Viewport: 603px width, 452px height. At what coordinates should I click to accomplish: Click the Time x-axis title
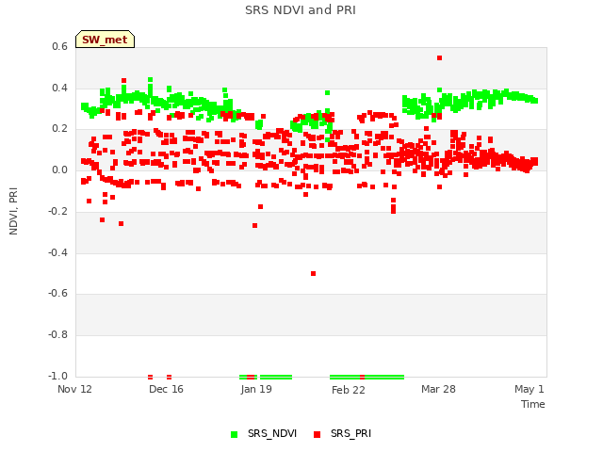click(532, 404)
